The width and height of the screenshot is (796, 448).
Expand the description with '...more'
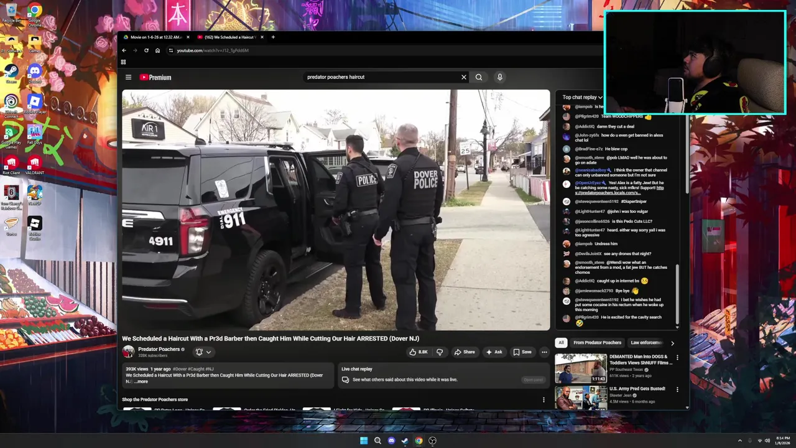point(141,381)
